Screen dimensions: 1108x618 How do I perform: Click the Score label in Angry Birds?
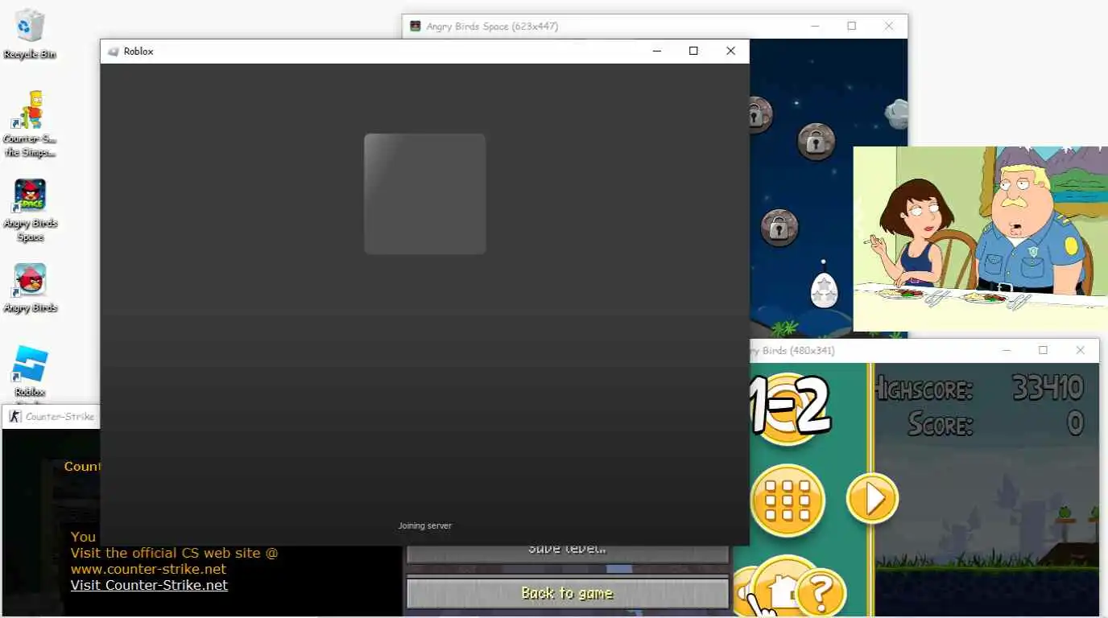click(941, 423)
